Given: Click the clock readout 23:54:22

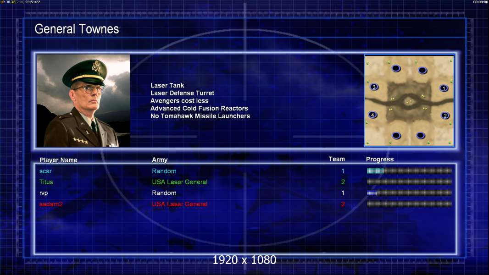Looking at the screenshot, I should click(33, 2).
